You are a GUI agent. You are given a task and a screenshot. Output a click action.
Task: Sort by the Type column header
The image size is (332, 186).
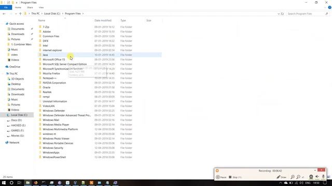pos(123,21)
